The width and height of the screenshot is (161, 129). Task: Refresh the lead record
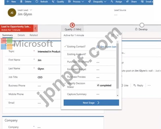click(x=42, y=1)
